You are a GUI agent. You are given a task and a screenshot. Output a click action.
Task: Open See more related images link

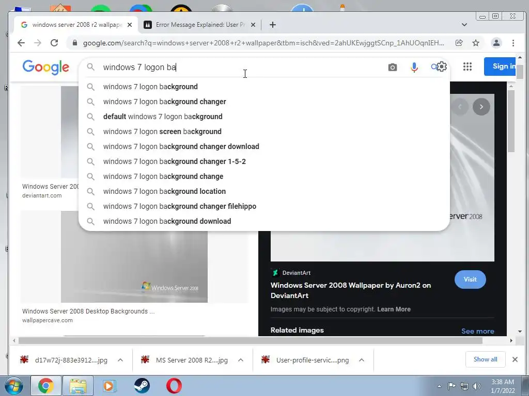477,331
